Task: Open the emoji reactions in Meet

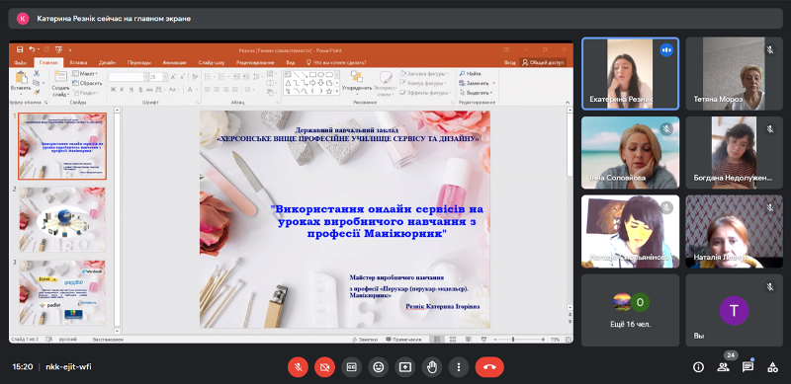Action: point(379,367)
